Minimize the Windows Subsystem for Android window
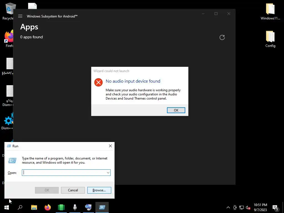 203,14
